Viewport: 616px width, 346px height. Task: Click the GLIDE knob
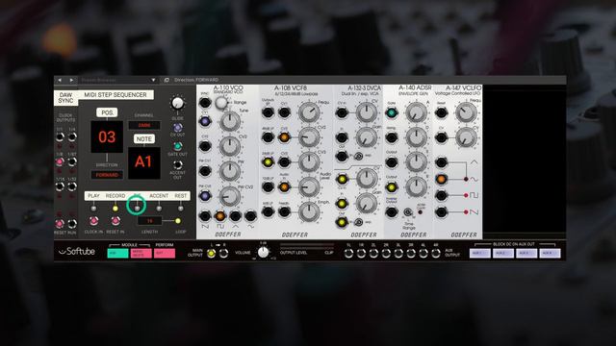tap(177, 103)
